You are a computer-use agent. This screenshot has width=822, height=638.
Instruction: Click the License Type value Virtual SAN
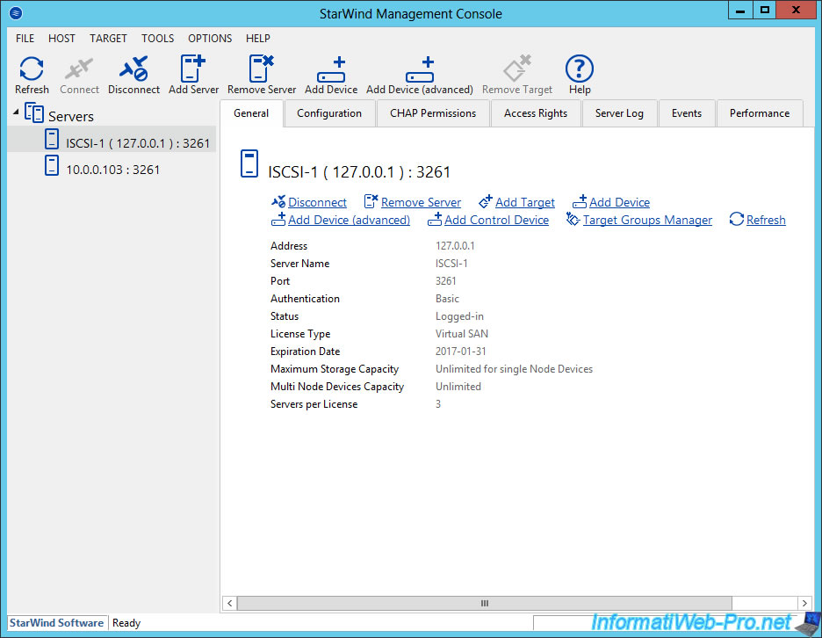462,334
